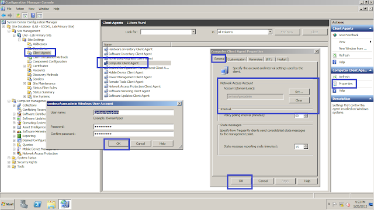Click the Confirm password input field
Screen dimensions: 374x210
pos(134,134)
